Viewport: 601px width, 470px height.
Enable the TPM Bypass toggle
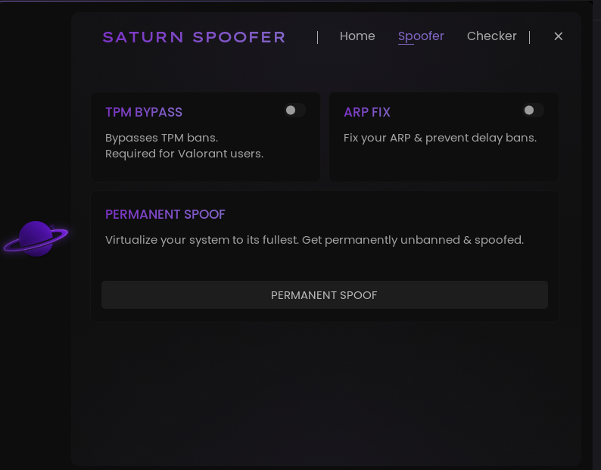(294, 110)
